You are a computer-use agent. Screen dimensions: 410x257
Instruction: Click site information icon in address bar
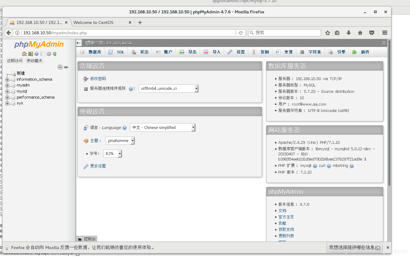tap(18, 33)
